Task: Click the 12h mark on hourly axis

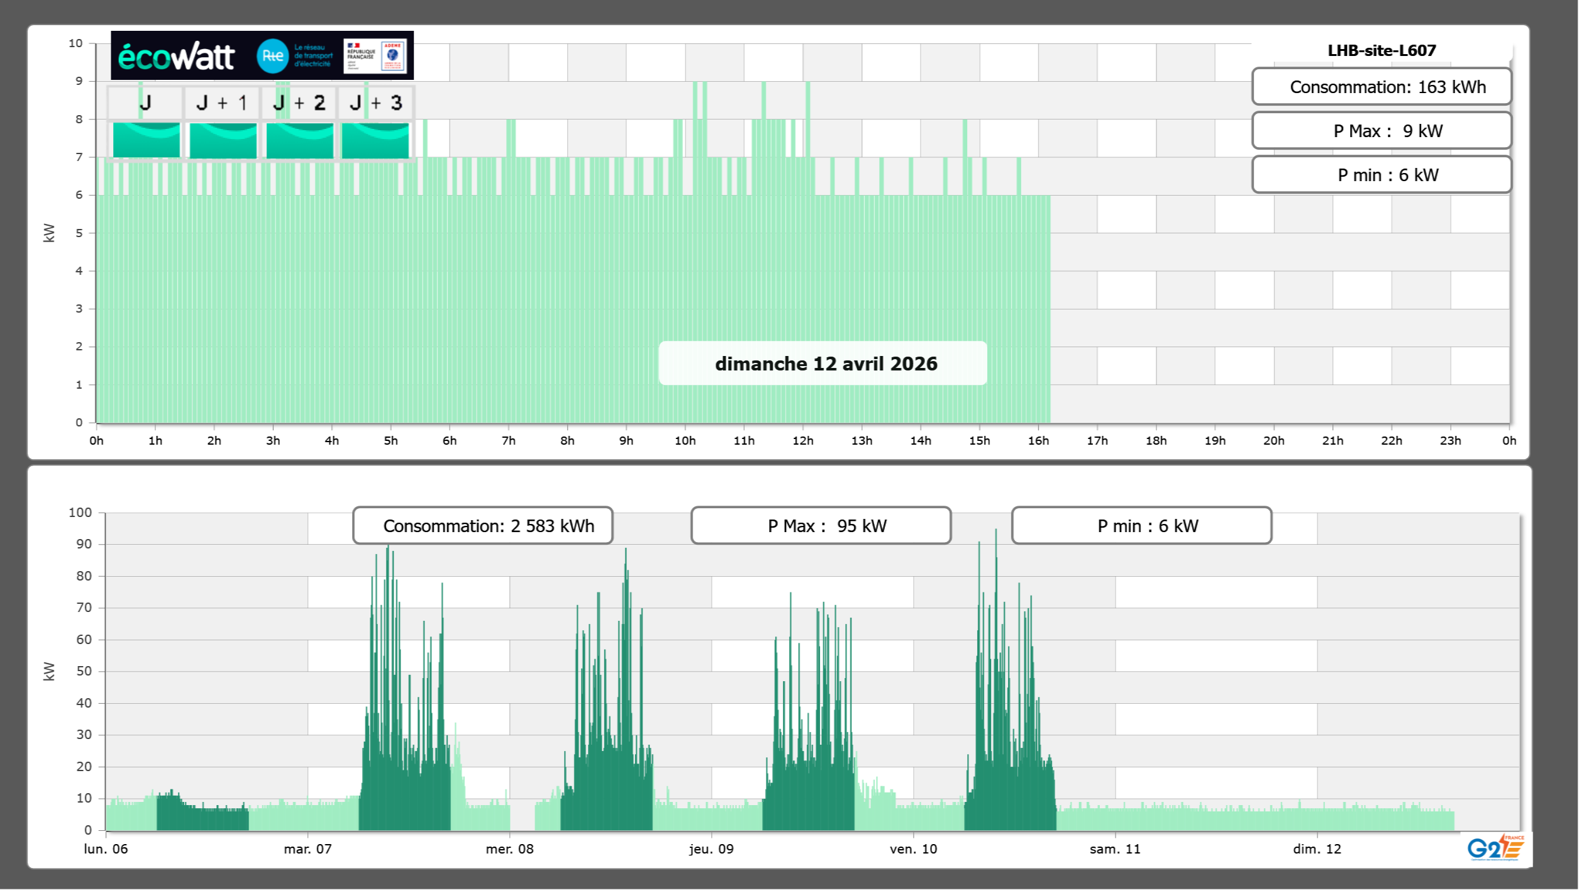Action: [802, 441]
